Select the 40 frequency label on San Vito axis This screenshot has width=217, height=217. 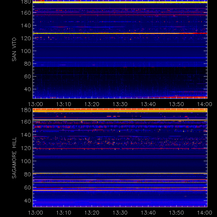tap(28, 89)
